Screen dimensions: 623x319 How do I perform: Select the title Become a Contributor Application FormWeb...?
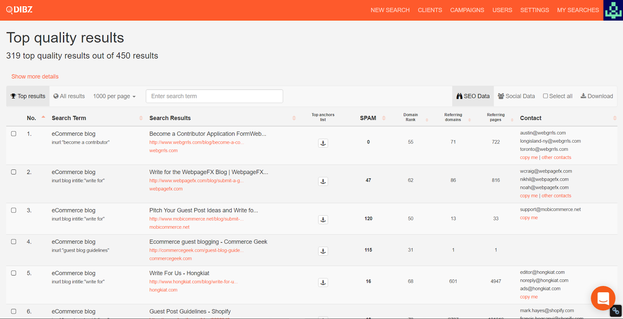[x=208, y=134]
